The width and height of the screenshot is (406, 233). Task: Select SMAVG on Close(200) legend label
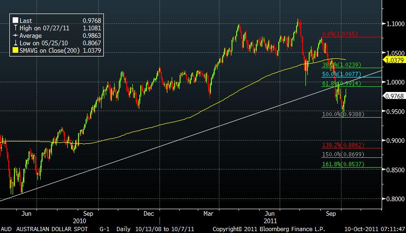50,50
